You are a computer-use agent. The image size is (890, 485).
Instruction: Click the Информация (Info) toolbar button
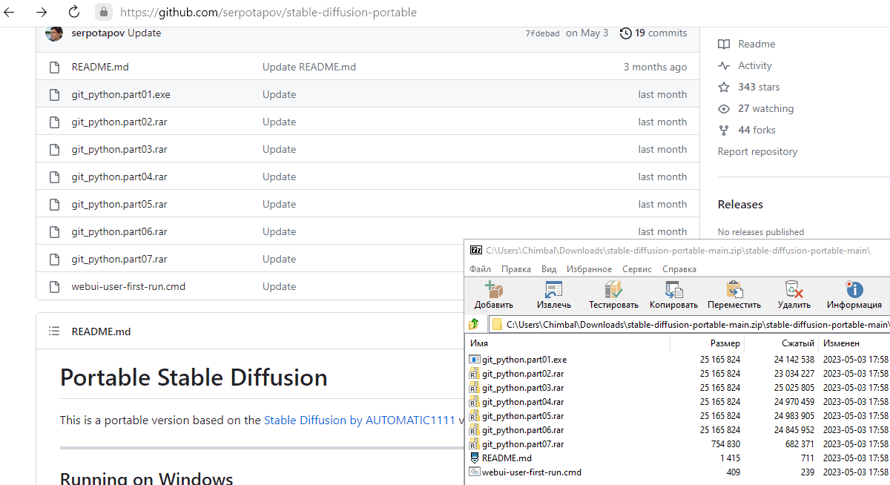click(x=854, y=295)
